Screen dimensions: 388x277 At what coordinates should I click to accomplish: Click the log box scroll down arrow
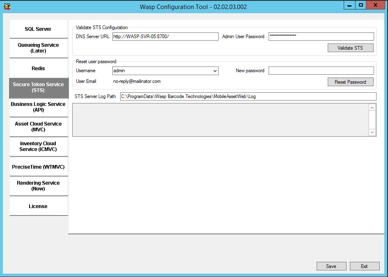(372, 132)
